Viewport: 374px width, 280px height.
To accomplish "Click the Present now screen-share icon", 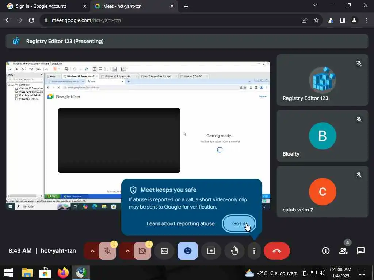I will (x=211, y=251).
